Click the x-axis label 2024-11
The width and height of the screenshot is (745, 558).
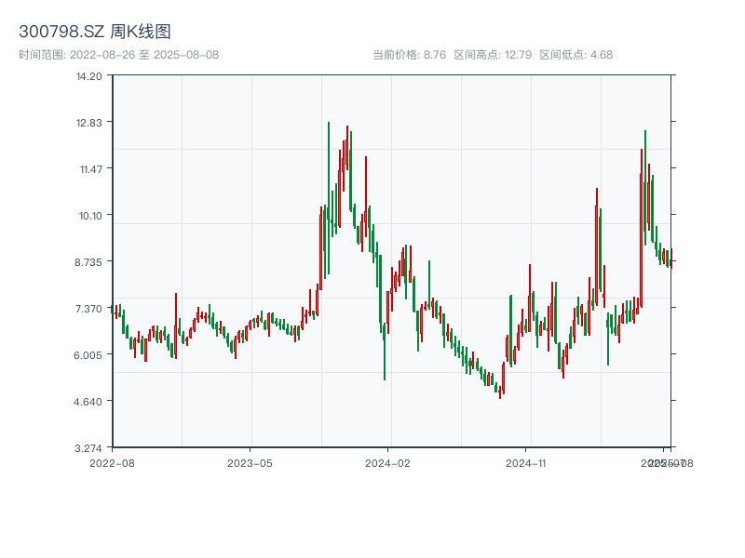pyautogui.click(x=525, y=463)
